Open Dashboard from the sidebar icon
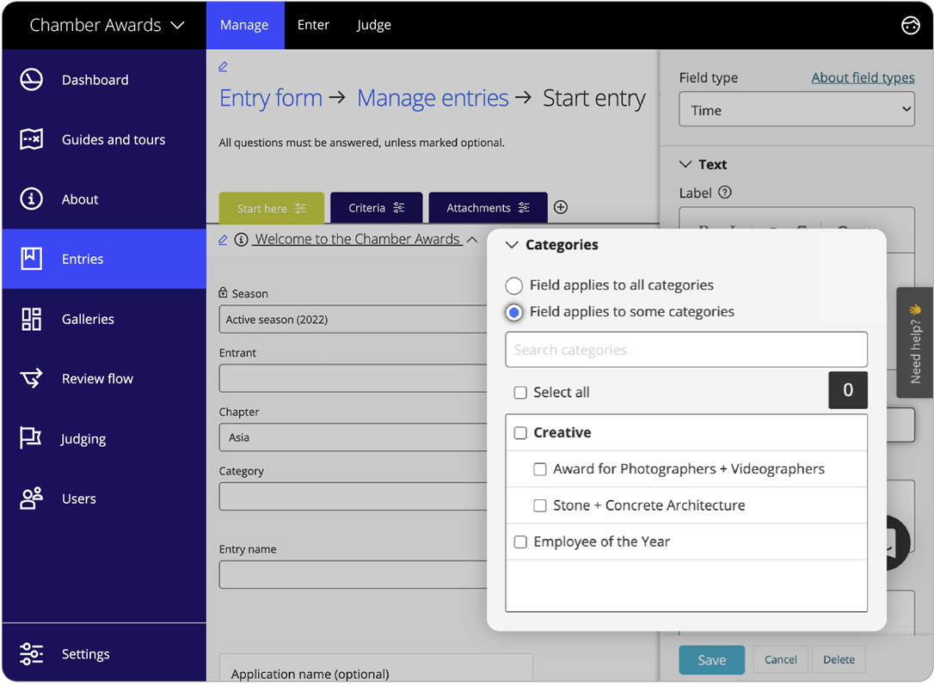Image resolution: width=934 pixels, height=685 pixels. click(x=31, y=79)
